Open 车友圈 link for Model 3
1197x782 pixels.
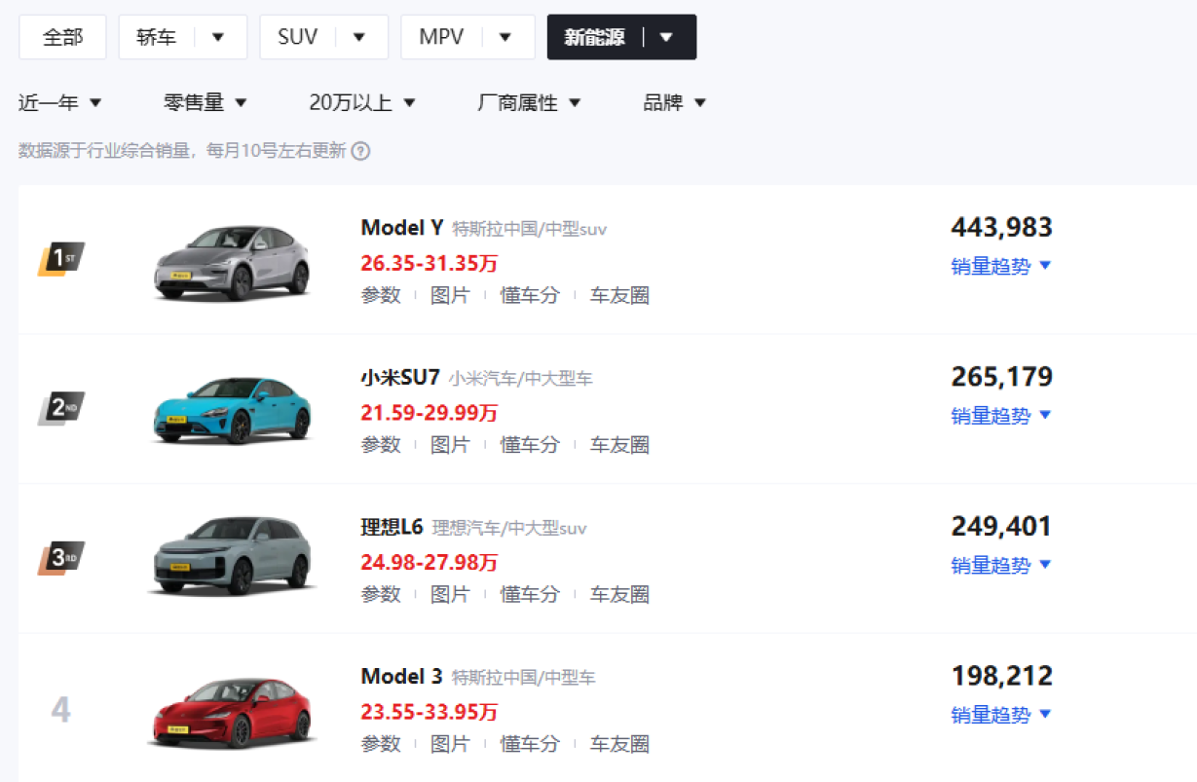point(619,744)
